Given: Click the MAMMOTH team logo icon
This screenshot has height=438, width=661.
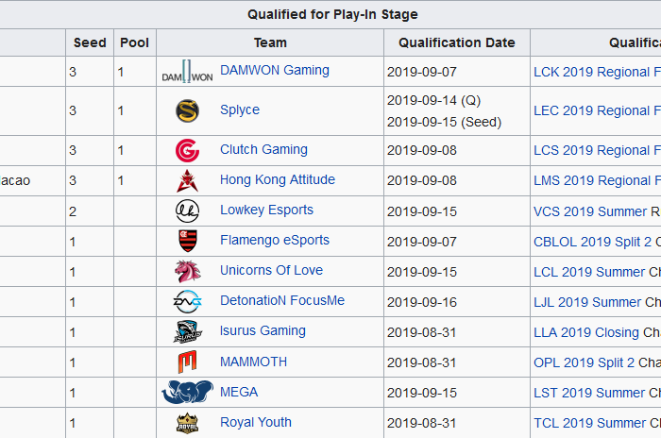Looking at the screenshot, I should click(x=187, y=362).
